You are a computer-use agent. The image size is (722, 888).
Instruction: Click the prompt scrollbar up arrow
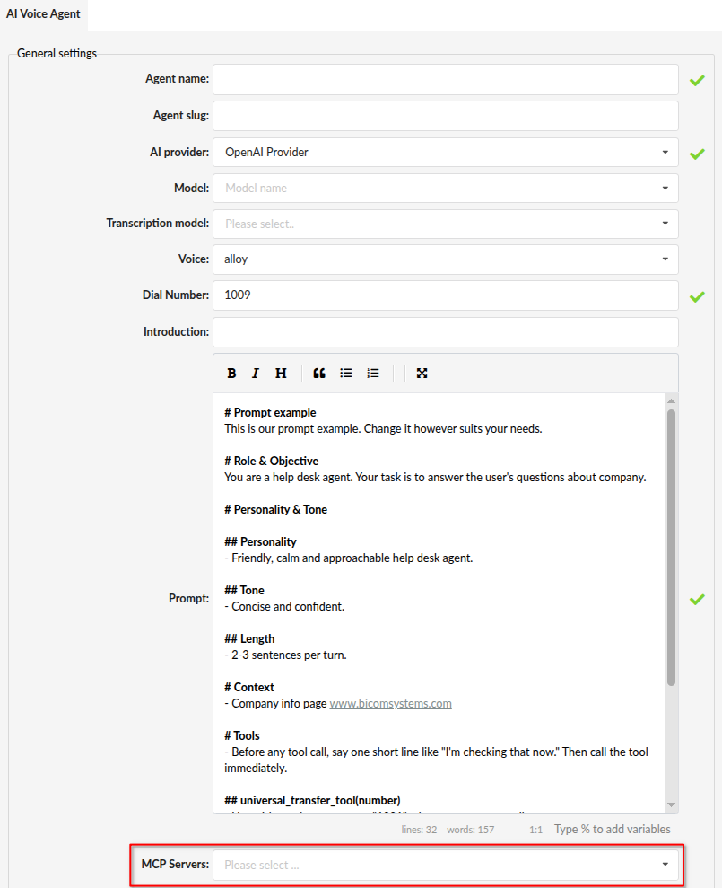pyautogui.click(x=671, y=401)
